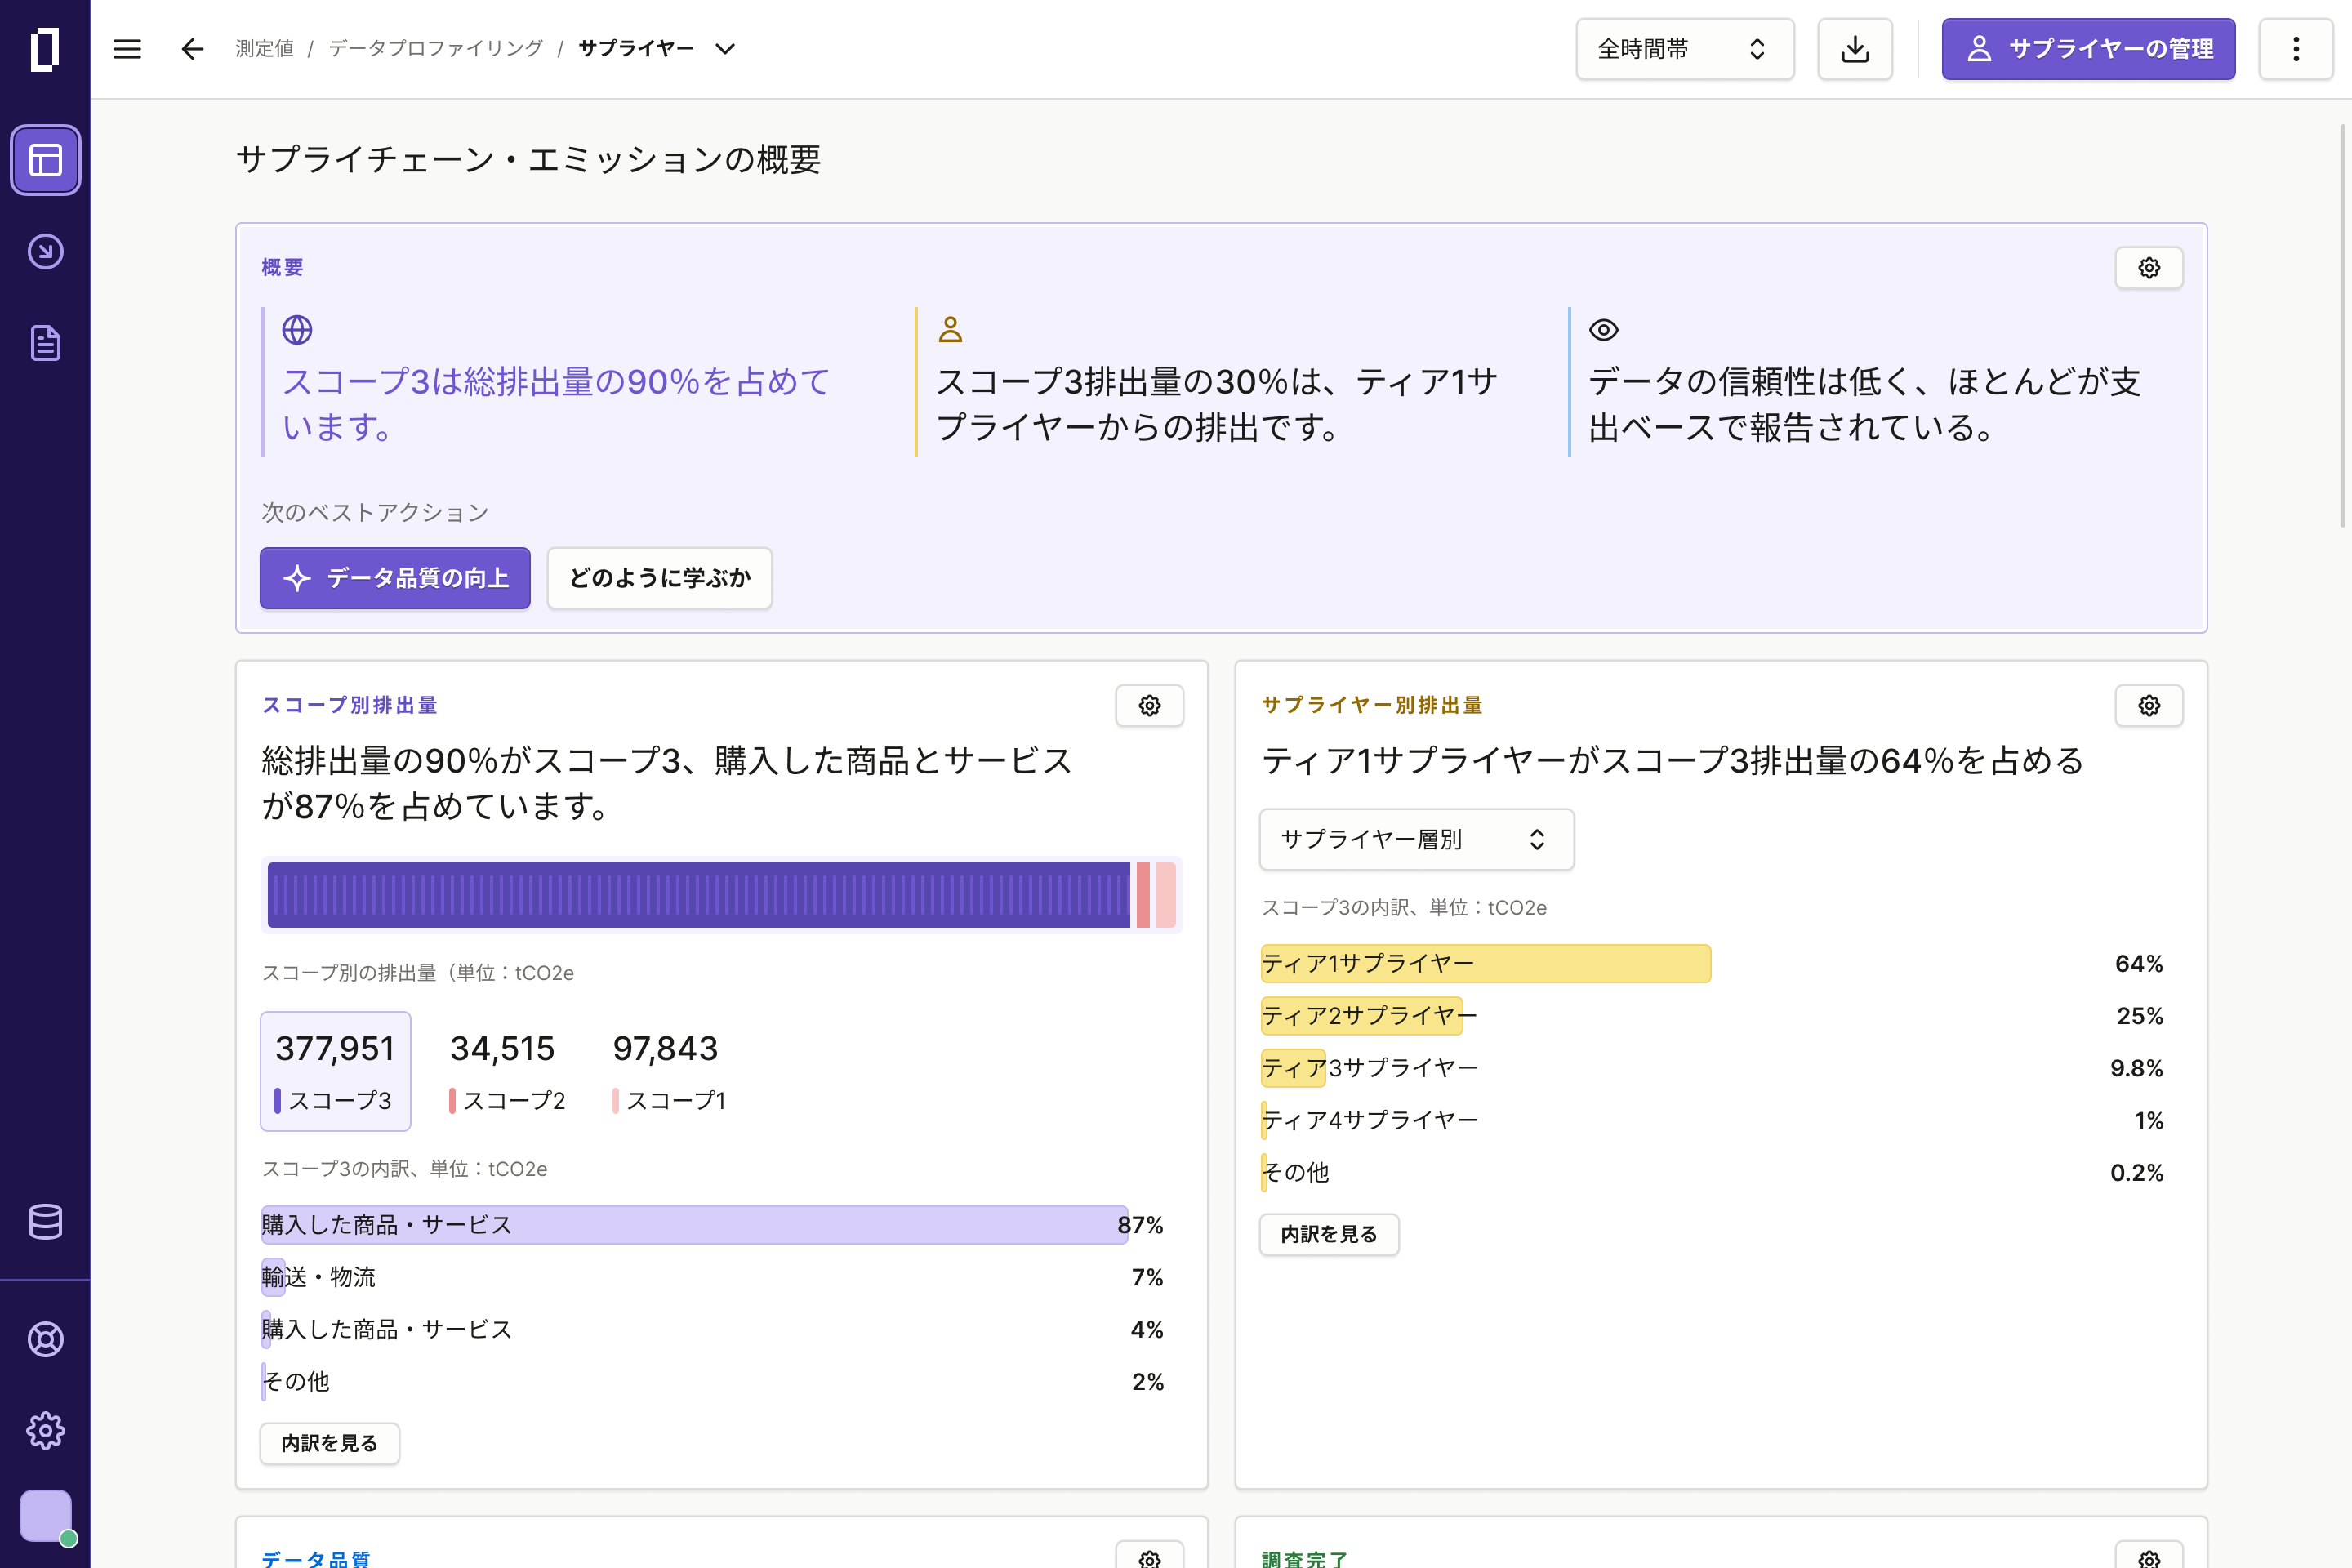The width and height of the screenshot is (2352, 1568).
Task: Click the eye icon in the summary
Action: 1604,330
